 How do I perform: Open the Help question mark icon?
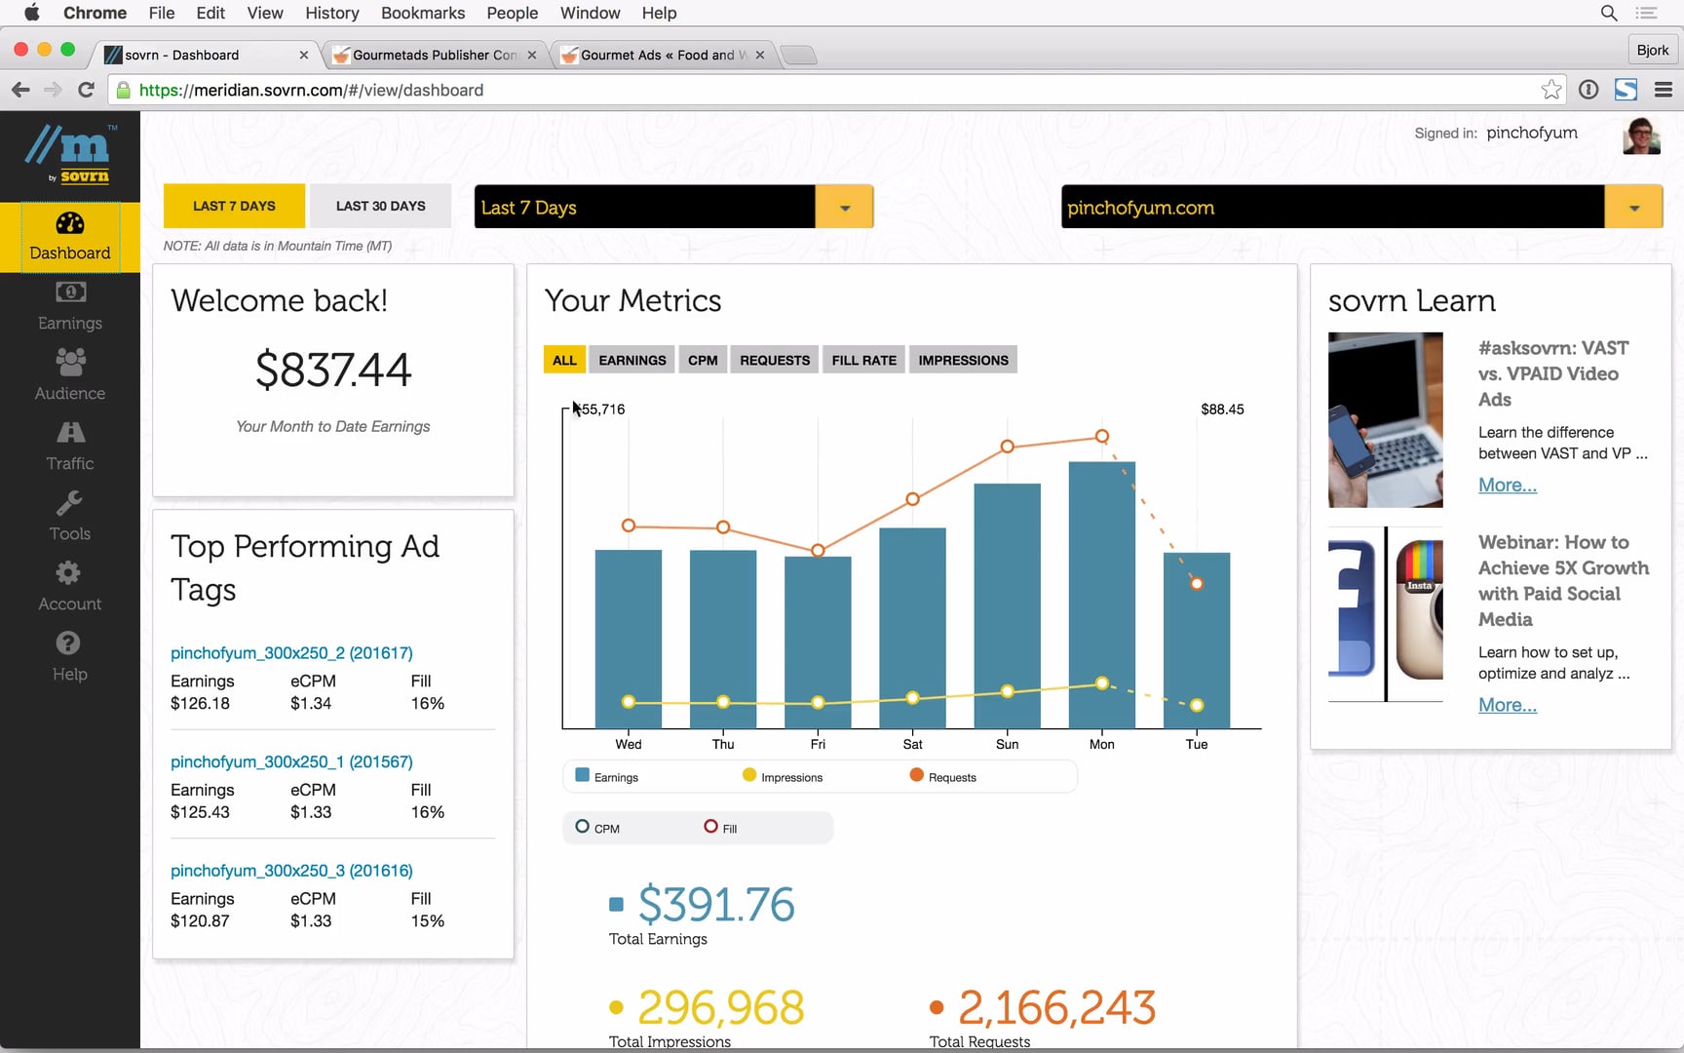(70, 657)
